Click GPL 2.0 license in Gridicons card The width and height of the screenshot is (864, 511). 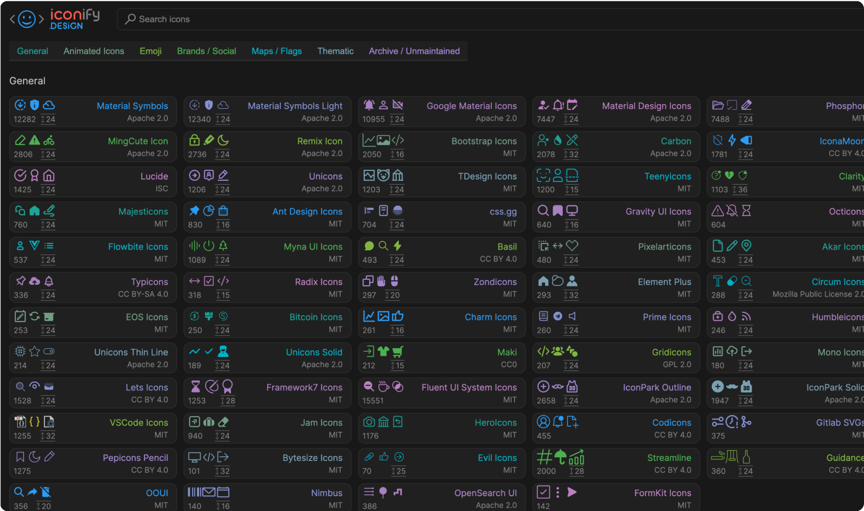click(677, 364)
